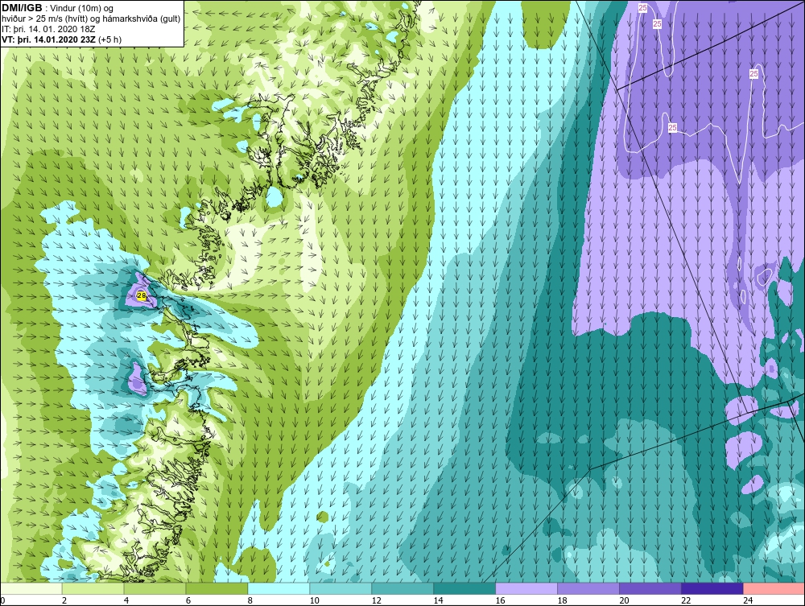Click the 0–2 m/s palest legend swatch
This screenshot has height=606, width=805.
click(31, 588)
